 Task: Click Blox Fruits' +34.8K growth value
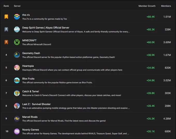pyautogui.click(x=151, y=80)
